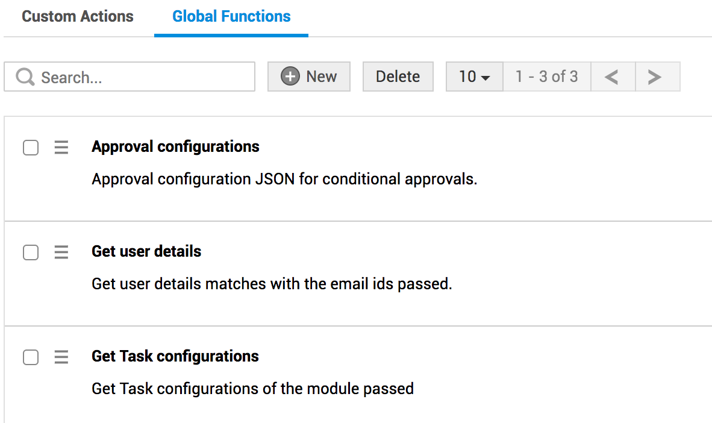Click the magnifier search icon

(x=25, y=77)
